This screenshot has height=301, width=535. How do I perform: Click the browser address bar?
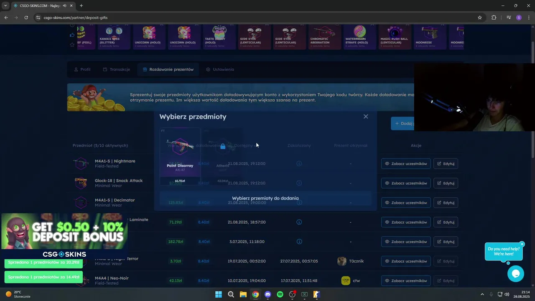pyautogui.click(x=259, y=18)
